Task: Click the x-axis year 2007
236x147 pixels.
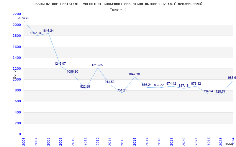Action: coord(36,141)
